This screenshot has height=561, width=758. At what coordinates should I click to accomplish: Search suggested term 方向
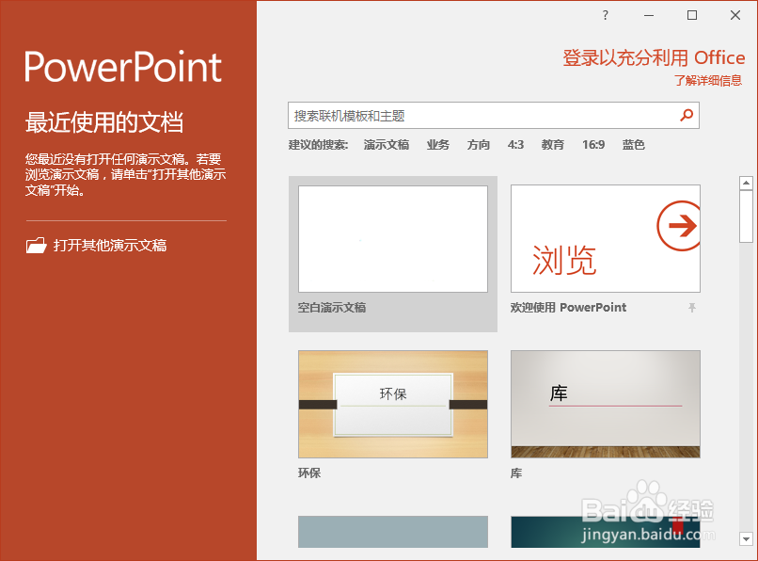[x=479, y=145]
